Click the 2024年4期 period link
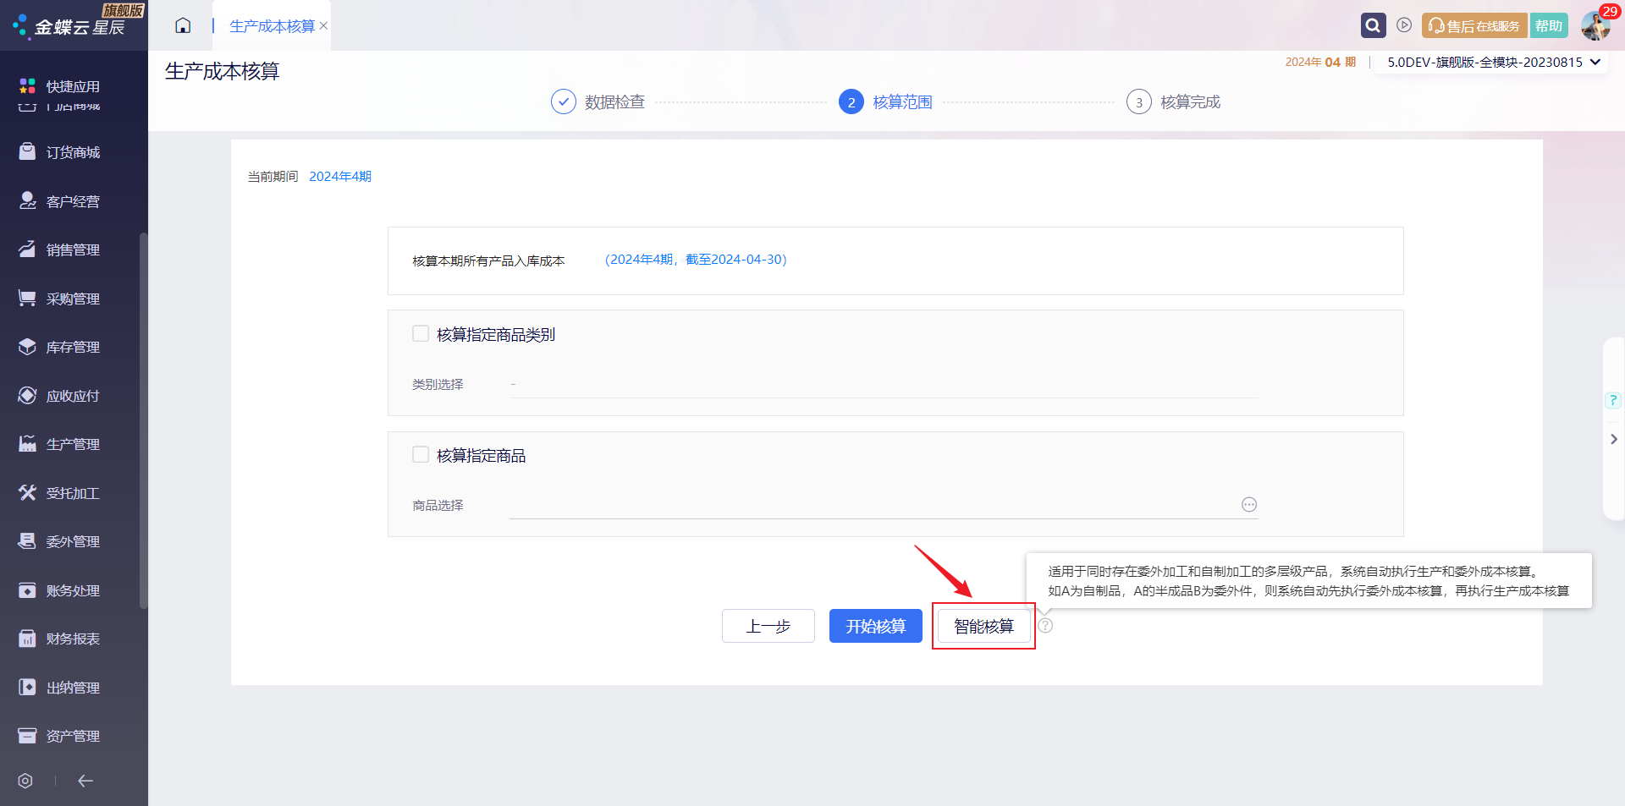 click(340, 176)
